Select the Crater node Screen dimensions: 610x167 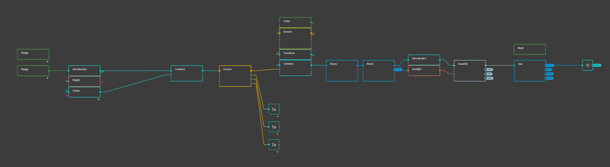tap(295, 22)
